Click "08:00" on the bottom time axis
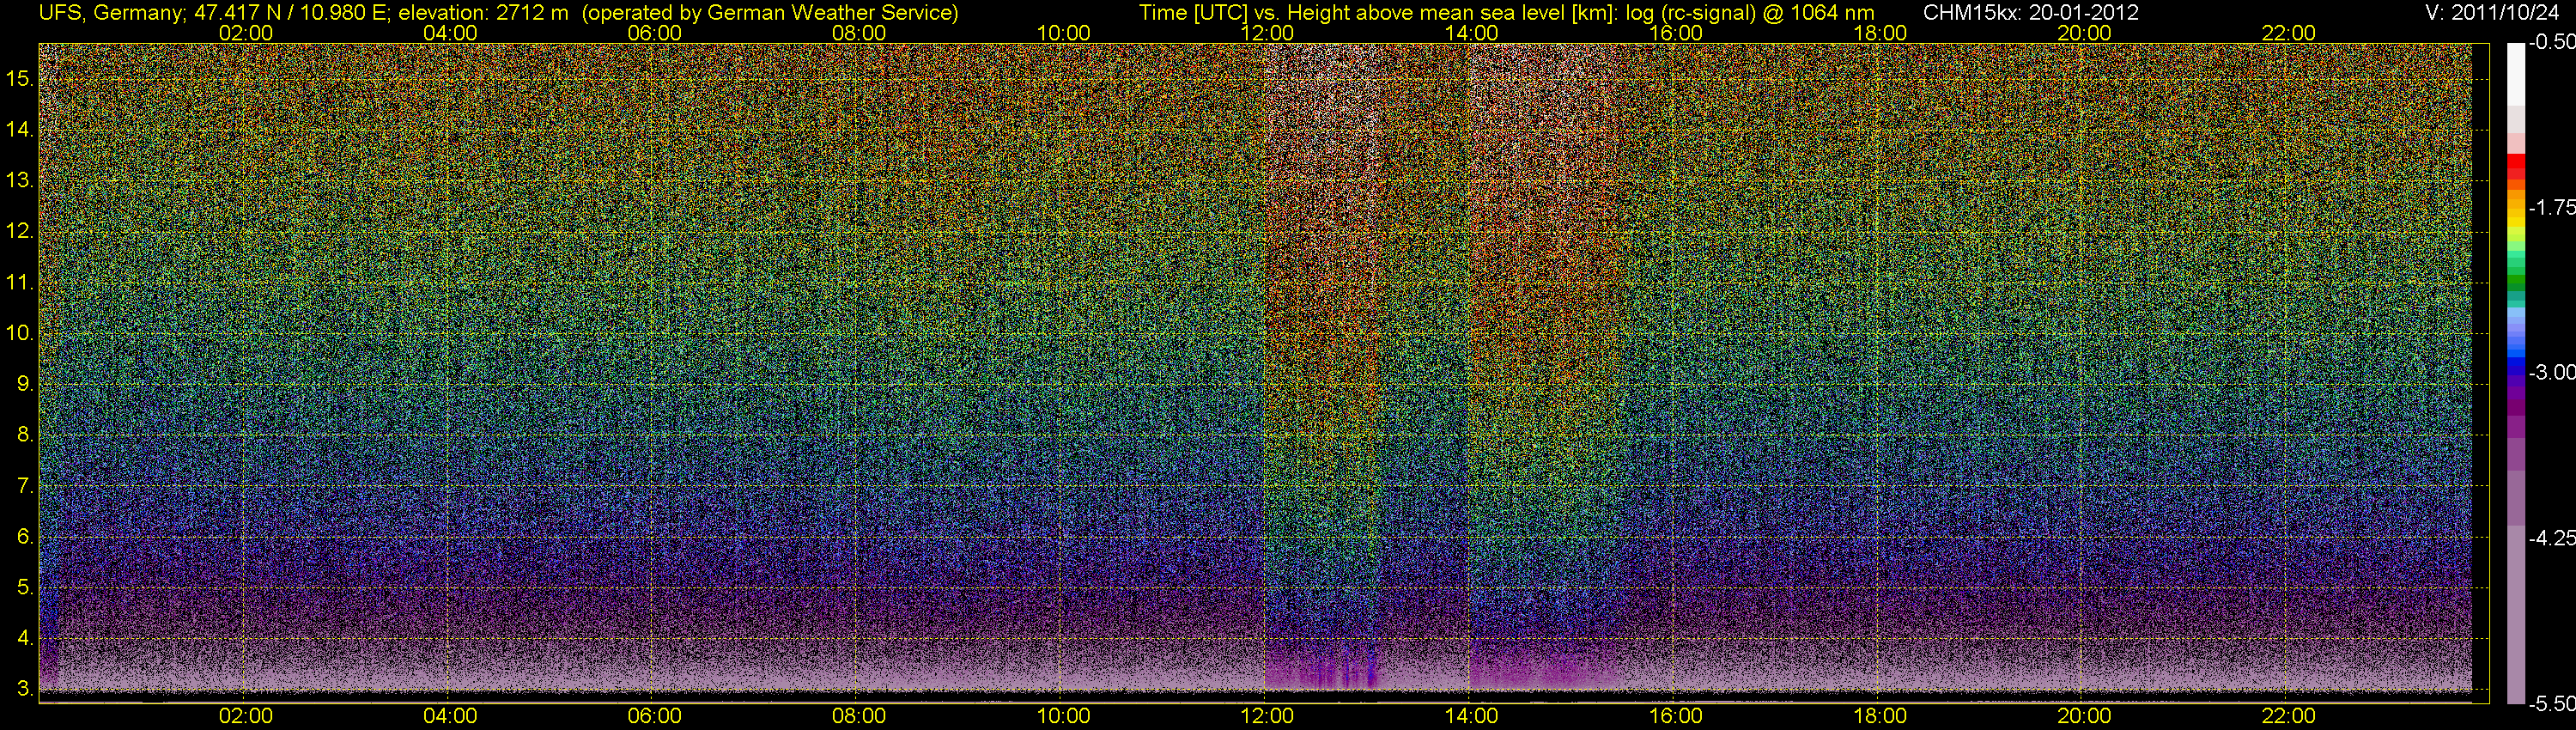 [859, 716]
